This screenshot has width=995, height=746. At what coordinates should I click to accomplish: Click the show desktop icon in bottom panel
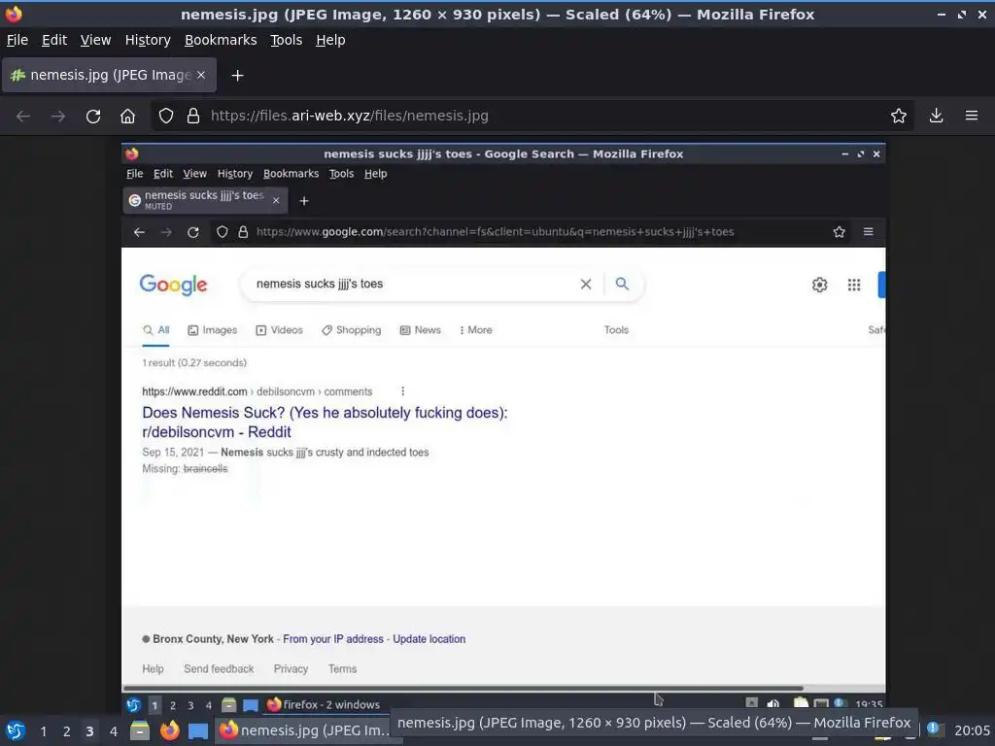[198, 731]
